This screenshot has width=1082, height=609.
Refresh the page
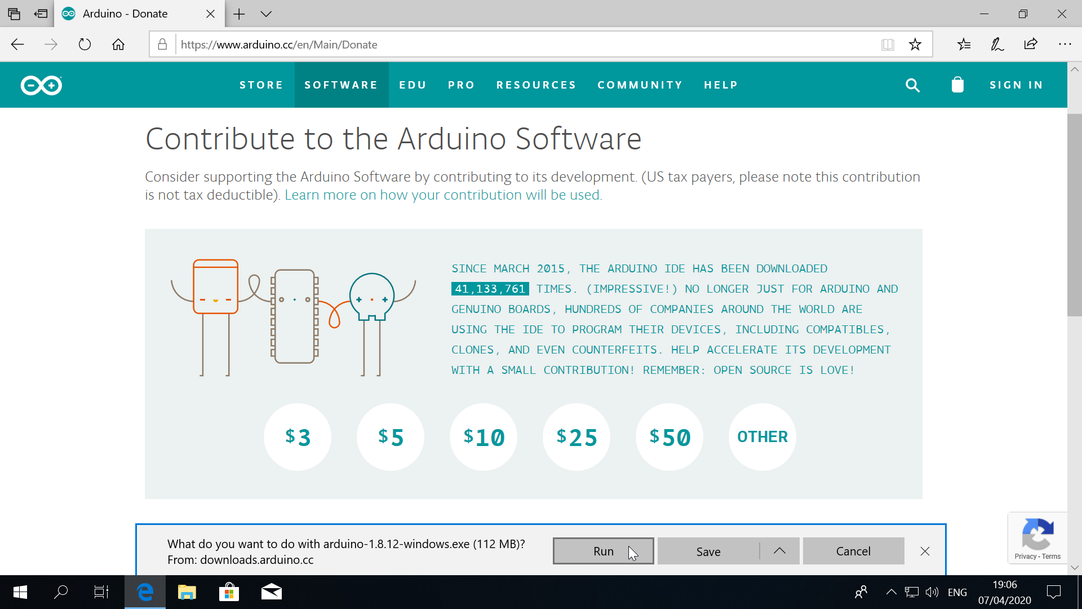pyautogui.click(x=85, y=45)
